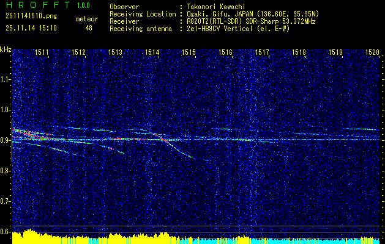Viewport: 385px width, 244px height.
Task: Click the 1.1 kHz frequency tick label
Action: pos(6,79)
